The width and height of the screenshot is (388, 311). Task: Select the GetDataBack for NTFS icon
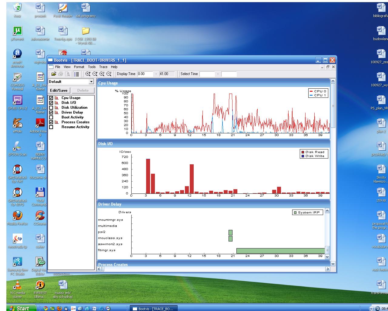pos(18,197)
